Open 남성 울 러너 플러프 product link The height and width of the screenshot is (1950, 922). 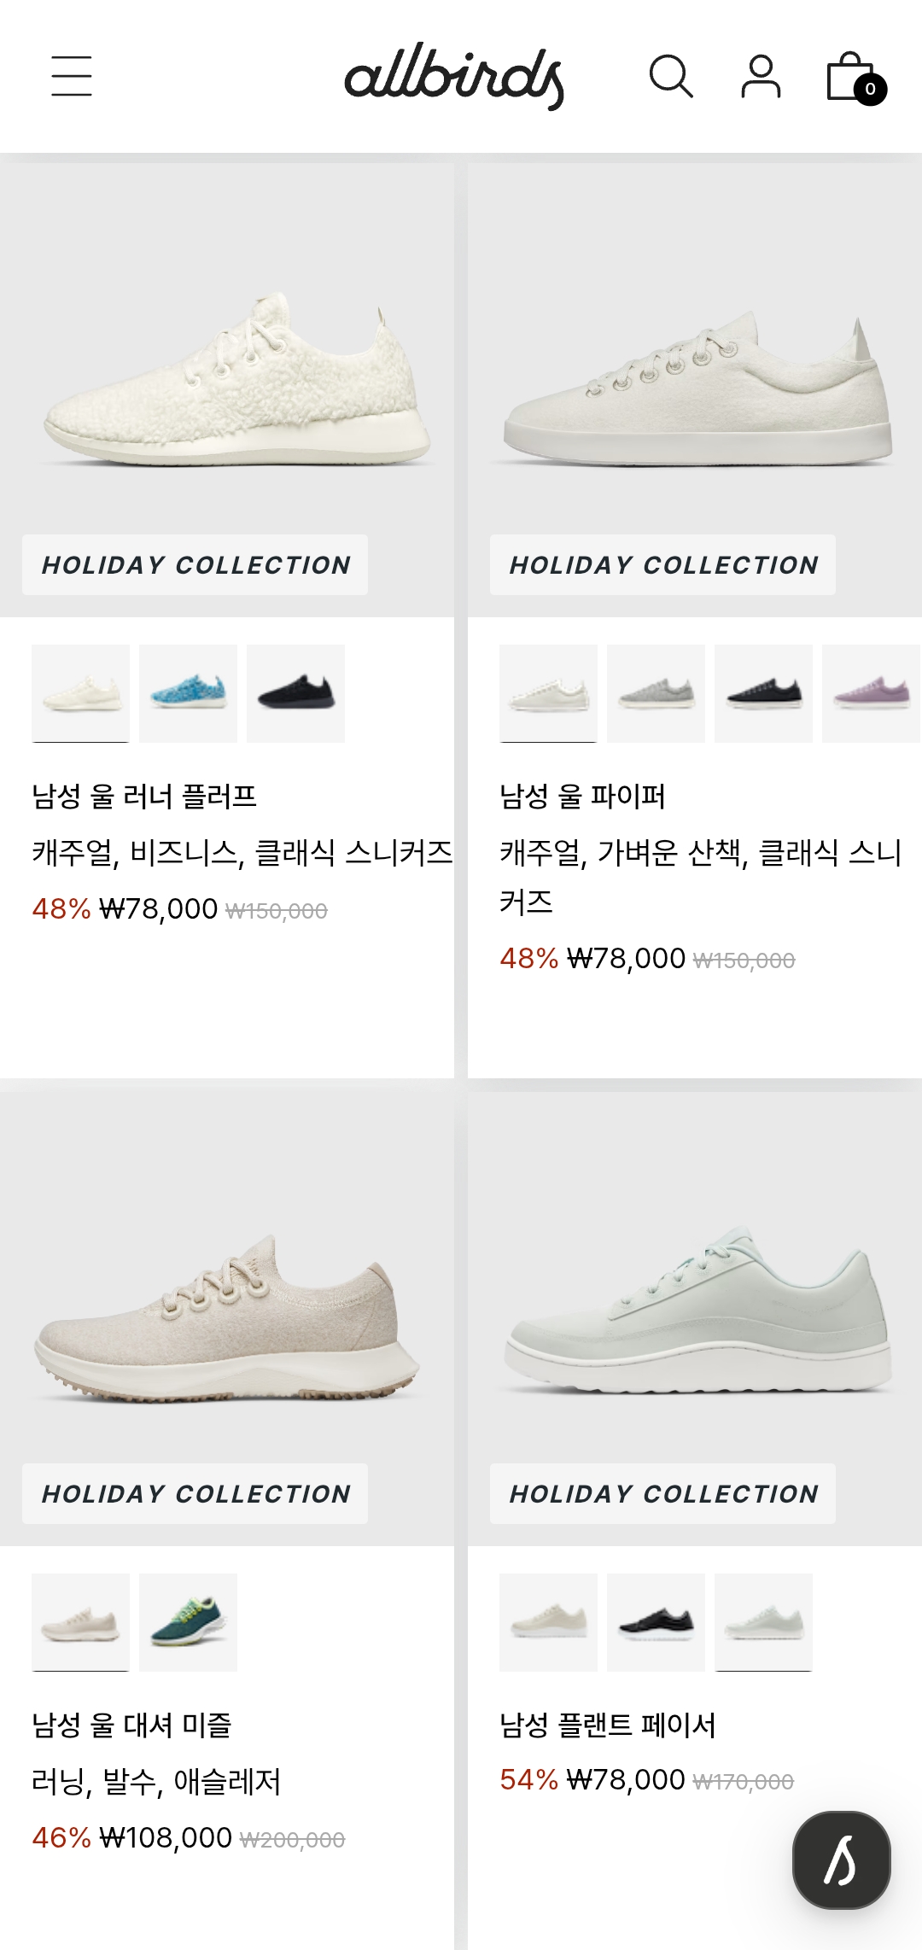click(144, 796)
